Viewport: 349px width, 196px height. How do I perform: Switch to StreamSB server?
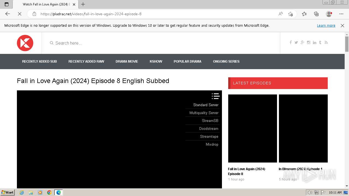click(x=210, y=121)
